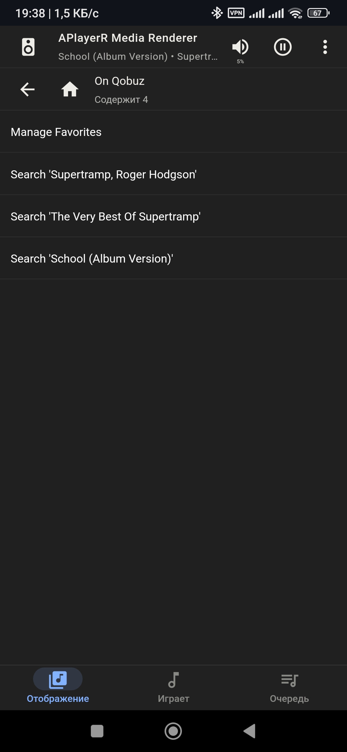Tap the music note icon
The width and height of the screenshot is (347, 752).
click(173, 680)
